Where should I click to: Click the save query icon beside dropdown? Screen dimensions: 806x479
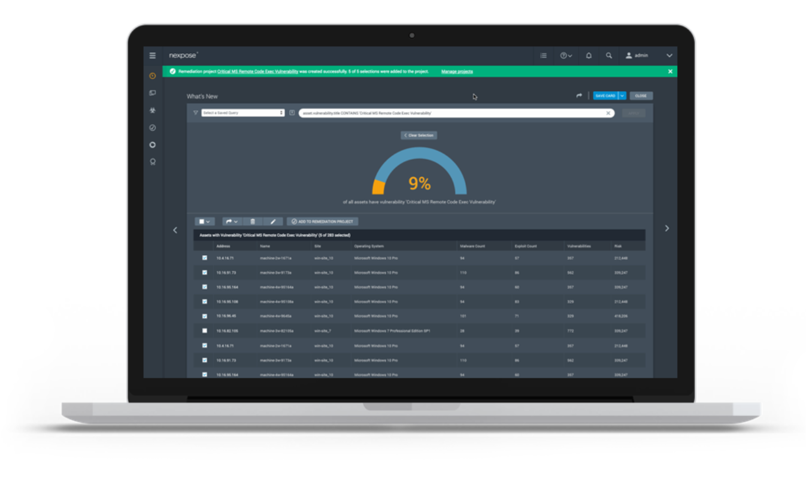[x=292, y=113]
